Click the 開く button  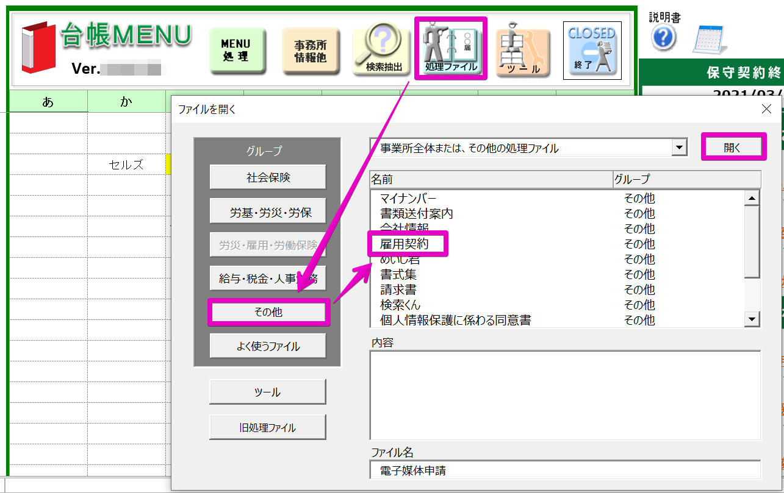[x=733, y=147]
